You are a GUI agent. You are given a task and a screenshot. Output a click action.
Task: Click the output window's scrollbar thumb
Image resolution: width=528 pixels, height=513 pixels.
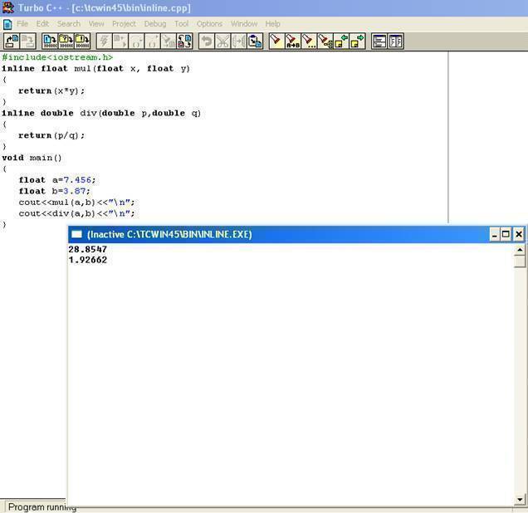point(520,261)
